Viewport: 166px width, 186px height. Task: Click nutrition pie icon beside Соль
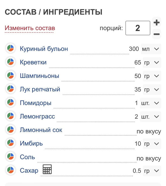[x=10, y=156]
